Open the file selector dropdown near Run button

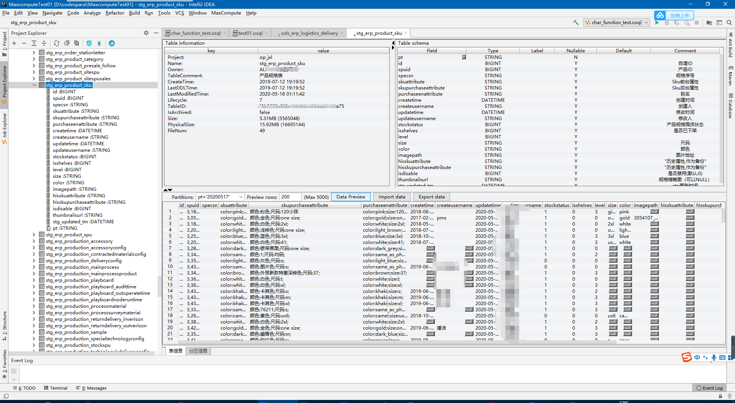click(647, 23)
